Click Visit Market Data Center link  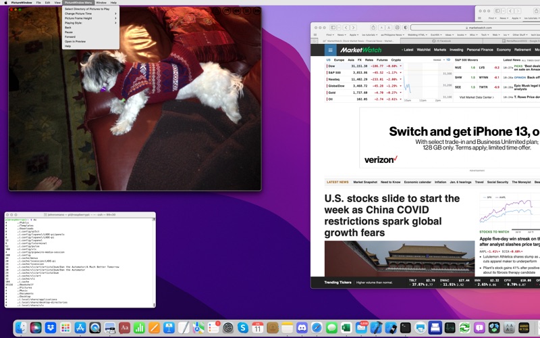(477, 97)
